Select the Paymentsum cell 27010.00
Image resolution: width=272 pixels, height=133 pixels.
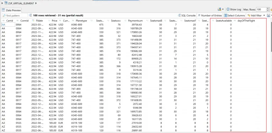137,123
